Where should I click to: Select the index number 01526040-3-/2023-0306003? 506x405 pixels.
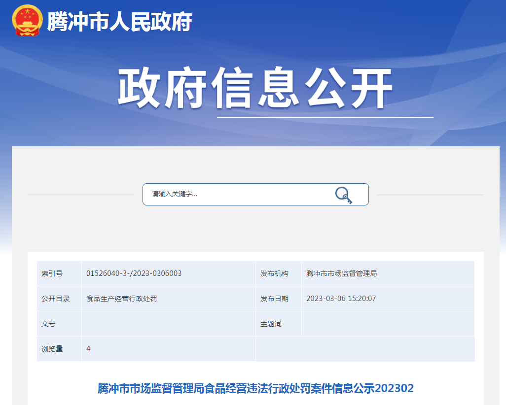tap(134, 273)
